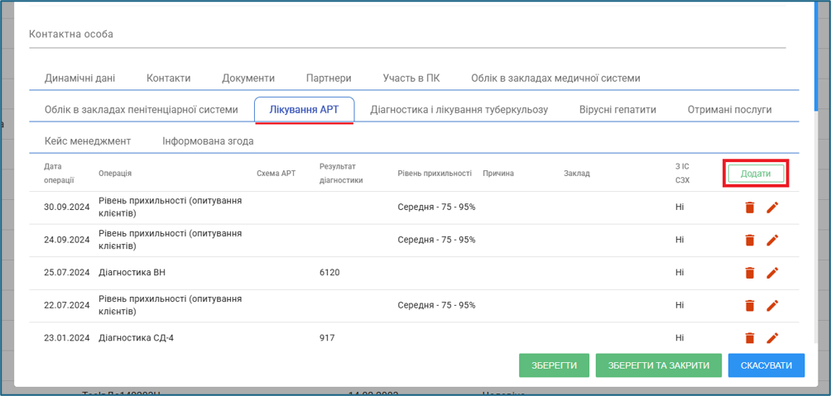
Task: Edit the 23.01.2024 Діагностика СД-4 record
Action: (773, 338)
